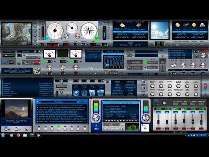Play the track in the media player
This screenshot has width=209, height=157.
coord(118,121)
